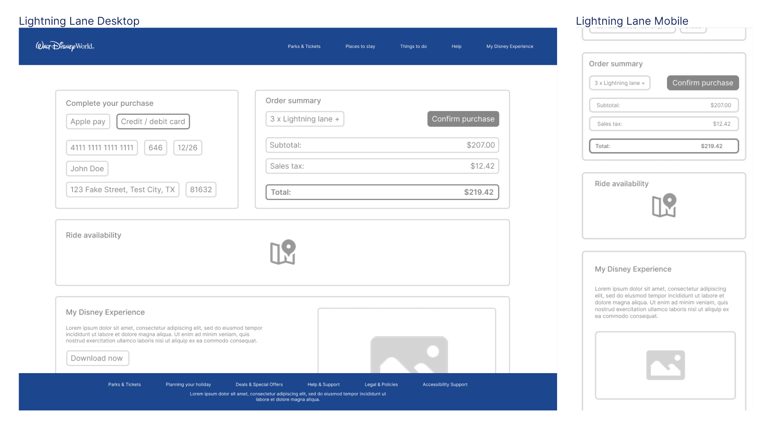Screen dimensions: 779x438
Task: Click mobile Order summary heading
Action: tap(615, 64)
